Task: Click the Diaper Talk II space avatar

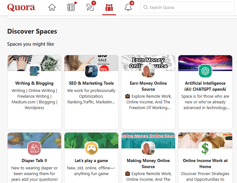Action: coord(34,148)
